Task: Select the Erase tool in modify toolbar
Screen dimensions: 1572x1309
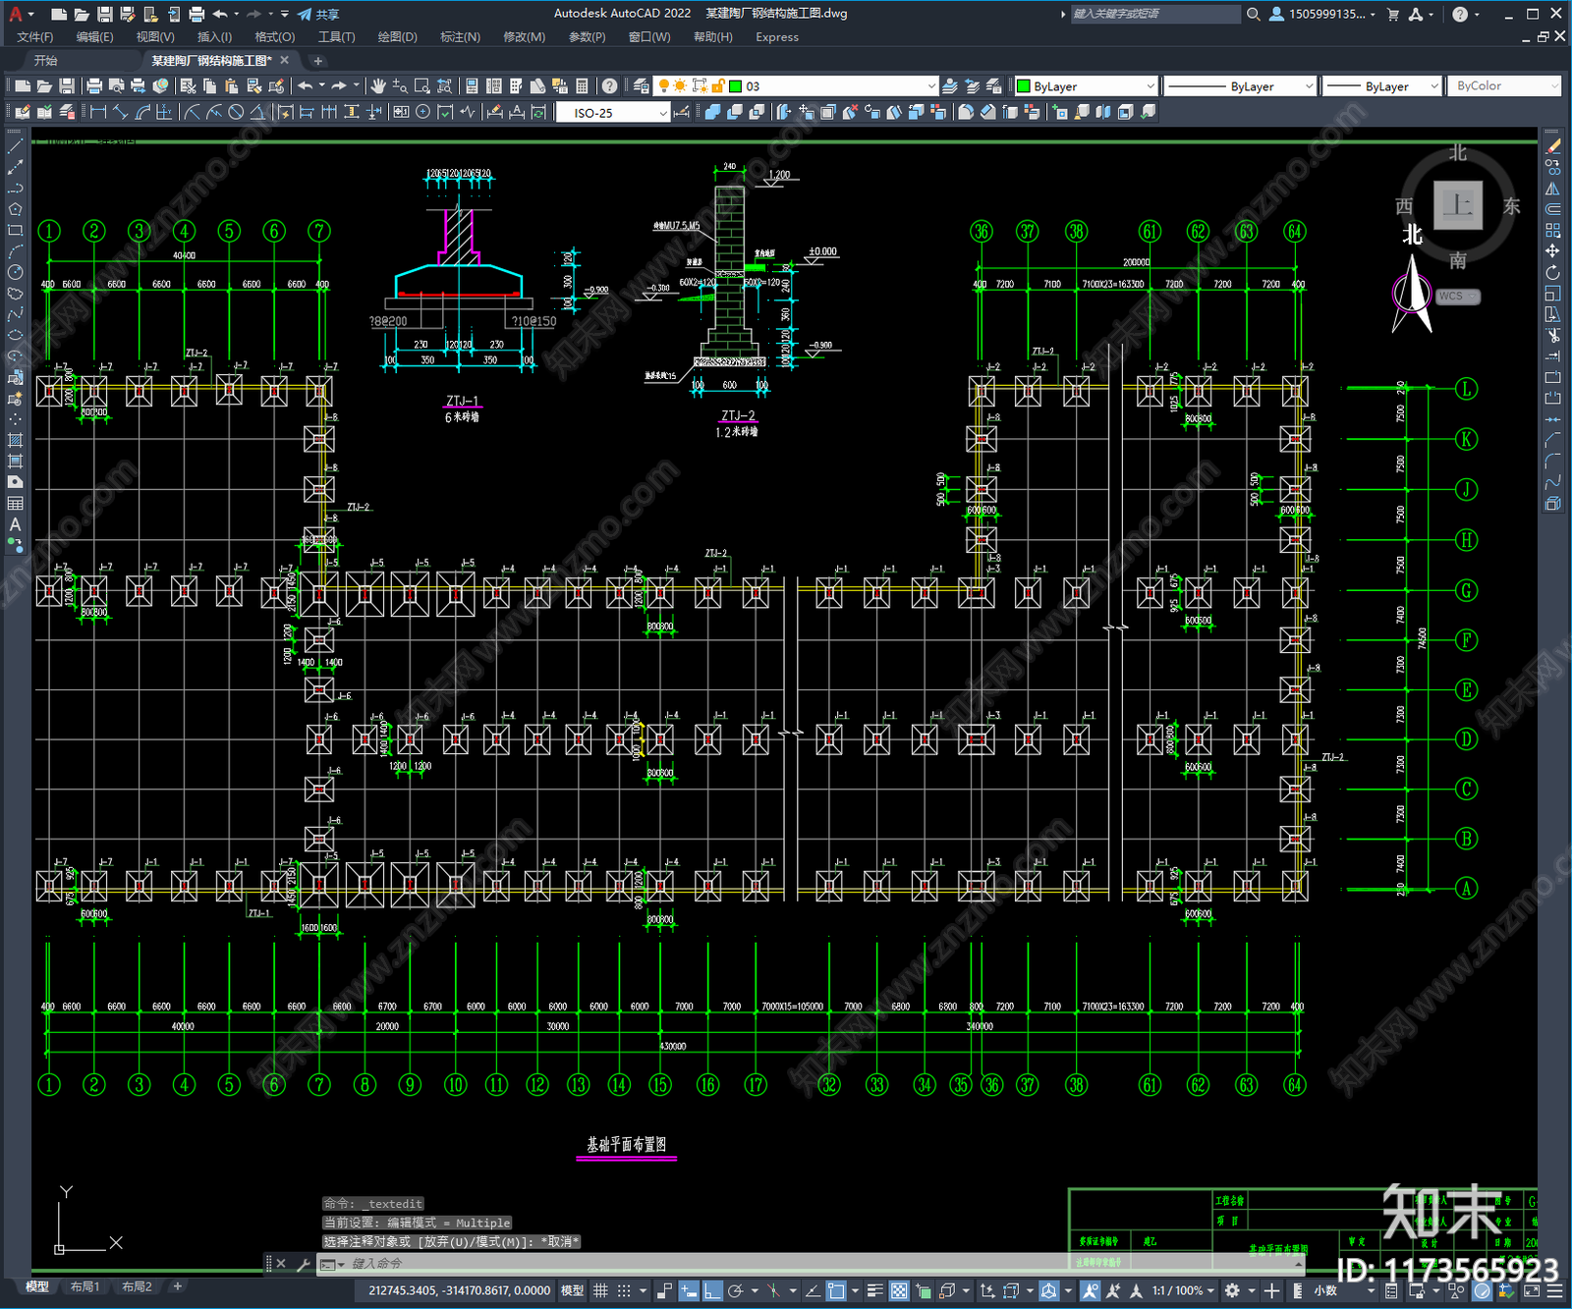Action: 1553,146
